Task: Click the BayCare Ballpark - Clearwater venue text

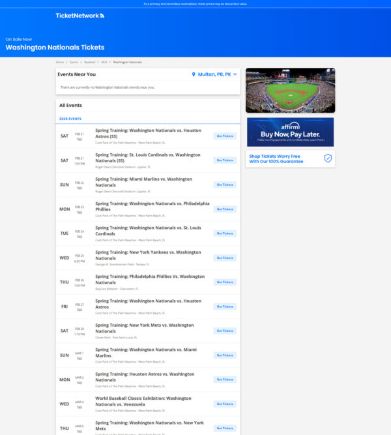Action: click(x=117, y=289)
